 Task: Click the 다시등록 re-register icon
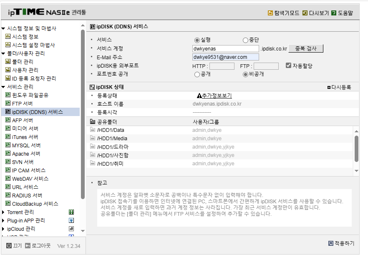tap(329, 87)
